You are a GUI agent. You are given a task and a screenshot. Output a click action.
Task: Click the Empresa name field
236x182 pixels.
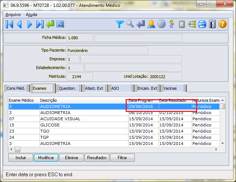tap(131, 59)
